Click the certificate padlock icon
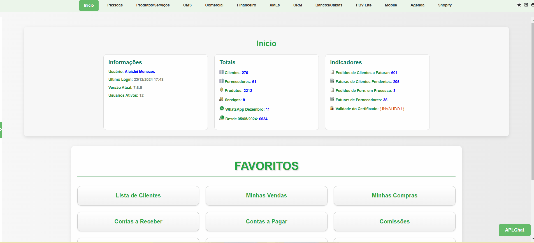 point(332,108)
